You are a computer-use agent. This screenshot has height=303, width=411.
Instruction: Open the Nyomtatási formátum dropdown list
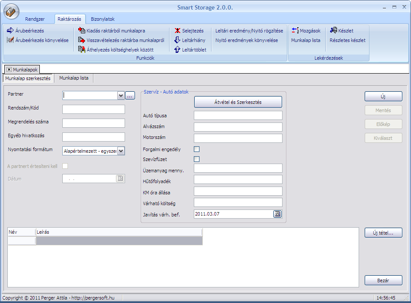coord(121,151)
